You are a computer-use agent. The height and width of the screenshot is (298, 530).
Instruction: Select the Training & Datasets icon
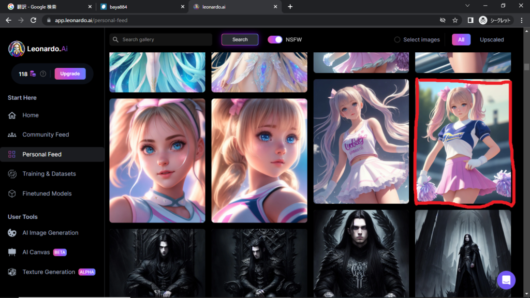[x=12, y=174]
